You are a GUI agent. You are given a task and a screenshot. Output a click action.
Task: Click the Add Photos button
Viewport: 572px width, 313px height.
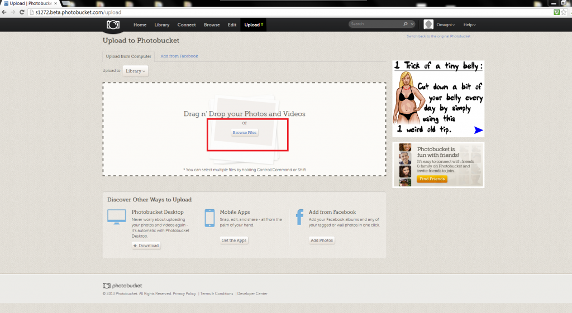[x=321, y=240]
